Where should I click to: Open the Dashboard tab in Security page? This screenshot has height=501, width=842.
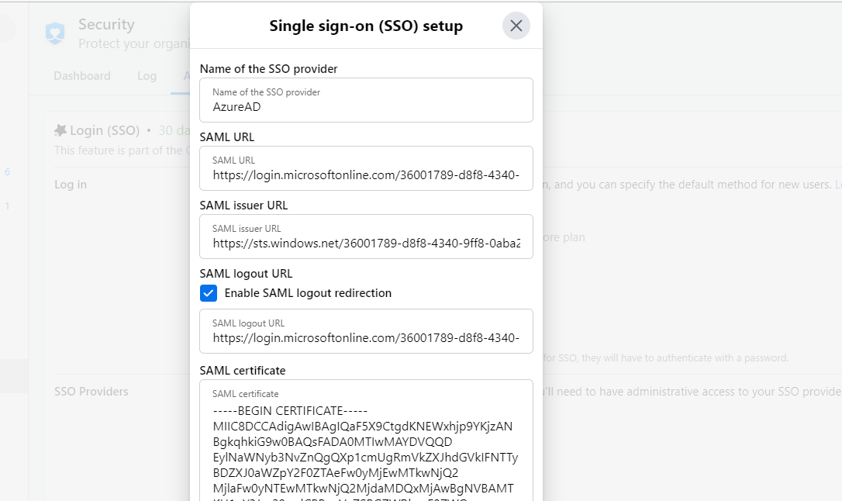(x=82, y=76)
